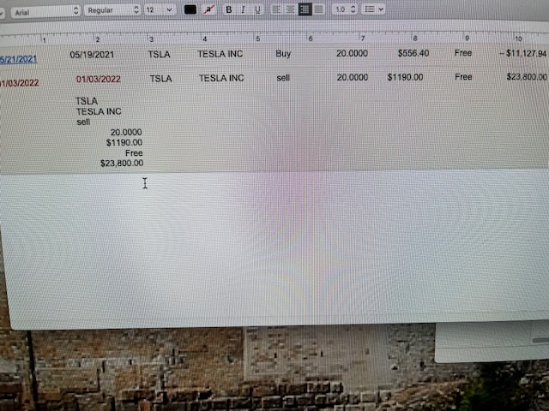Screen dimensions: 549x411
Task: Click the standalone TSLA line below table
Action: (87, 101)
